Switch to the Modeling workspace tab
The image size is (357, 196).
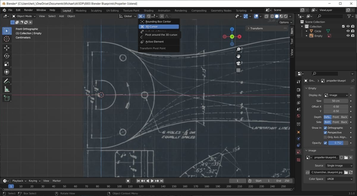point(81,10)
